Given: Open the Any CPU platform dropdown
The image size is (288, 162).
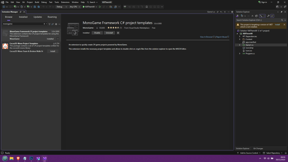Looking at the screenshot, I should [x=75, y=6].
